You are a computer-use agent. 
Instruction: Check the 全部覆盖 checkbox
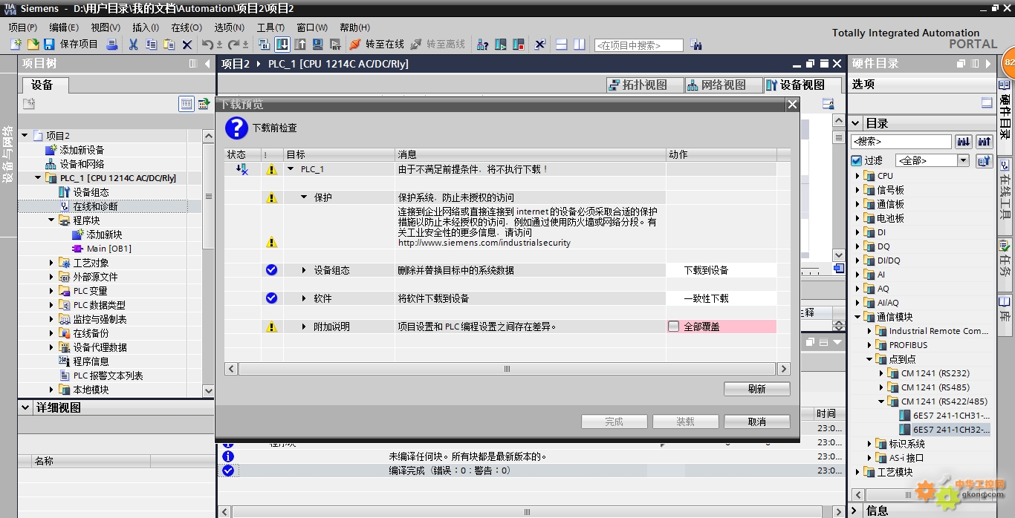(673, 327)
